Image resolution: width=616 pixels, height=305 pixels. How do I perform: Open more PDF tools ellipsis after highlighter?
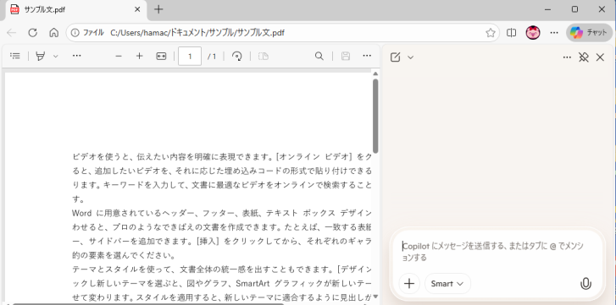(x=76, y=56)
